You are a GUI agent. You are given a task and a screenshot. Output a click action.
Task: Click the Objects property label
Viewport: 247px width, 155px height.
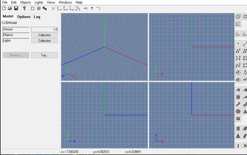pyautogui.click(x=16, y=35)
